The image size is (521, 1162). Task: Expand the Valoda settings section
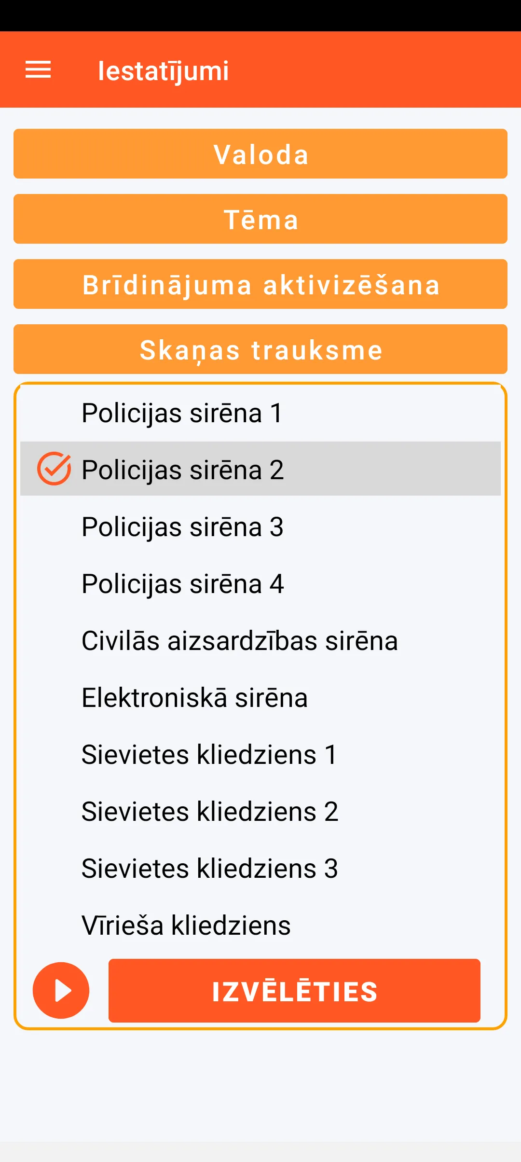260,154
